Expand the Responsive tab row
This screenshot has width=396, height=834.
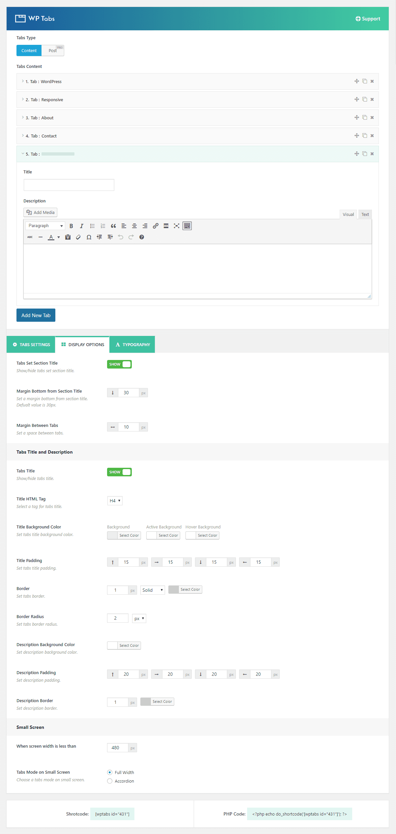198,100
